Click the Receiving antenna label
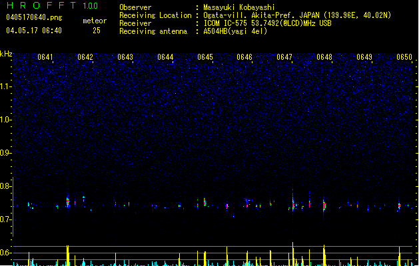 (153, 31)
